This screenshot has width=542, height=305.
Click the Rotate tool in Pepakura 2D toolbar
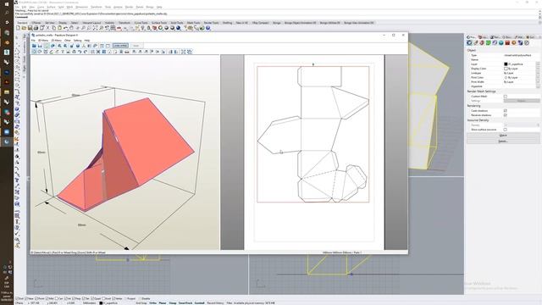click(x=40, y=52)
